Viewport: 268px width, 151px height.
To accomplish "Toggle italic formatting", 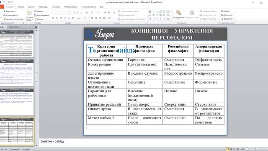I will tap(57, 18).
